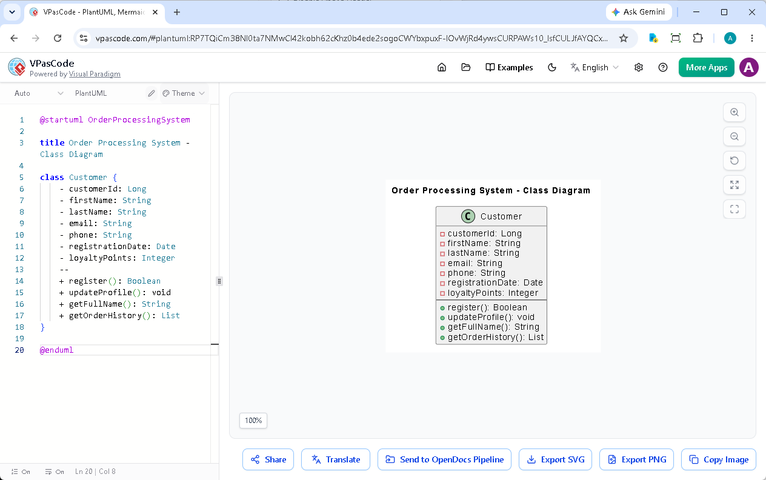Expand the Auto render mode dropdown
Viewport: 766px width, 480px height.
[39, 93]
